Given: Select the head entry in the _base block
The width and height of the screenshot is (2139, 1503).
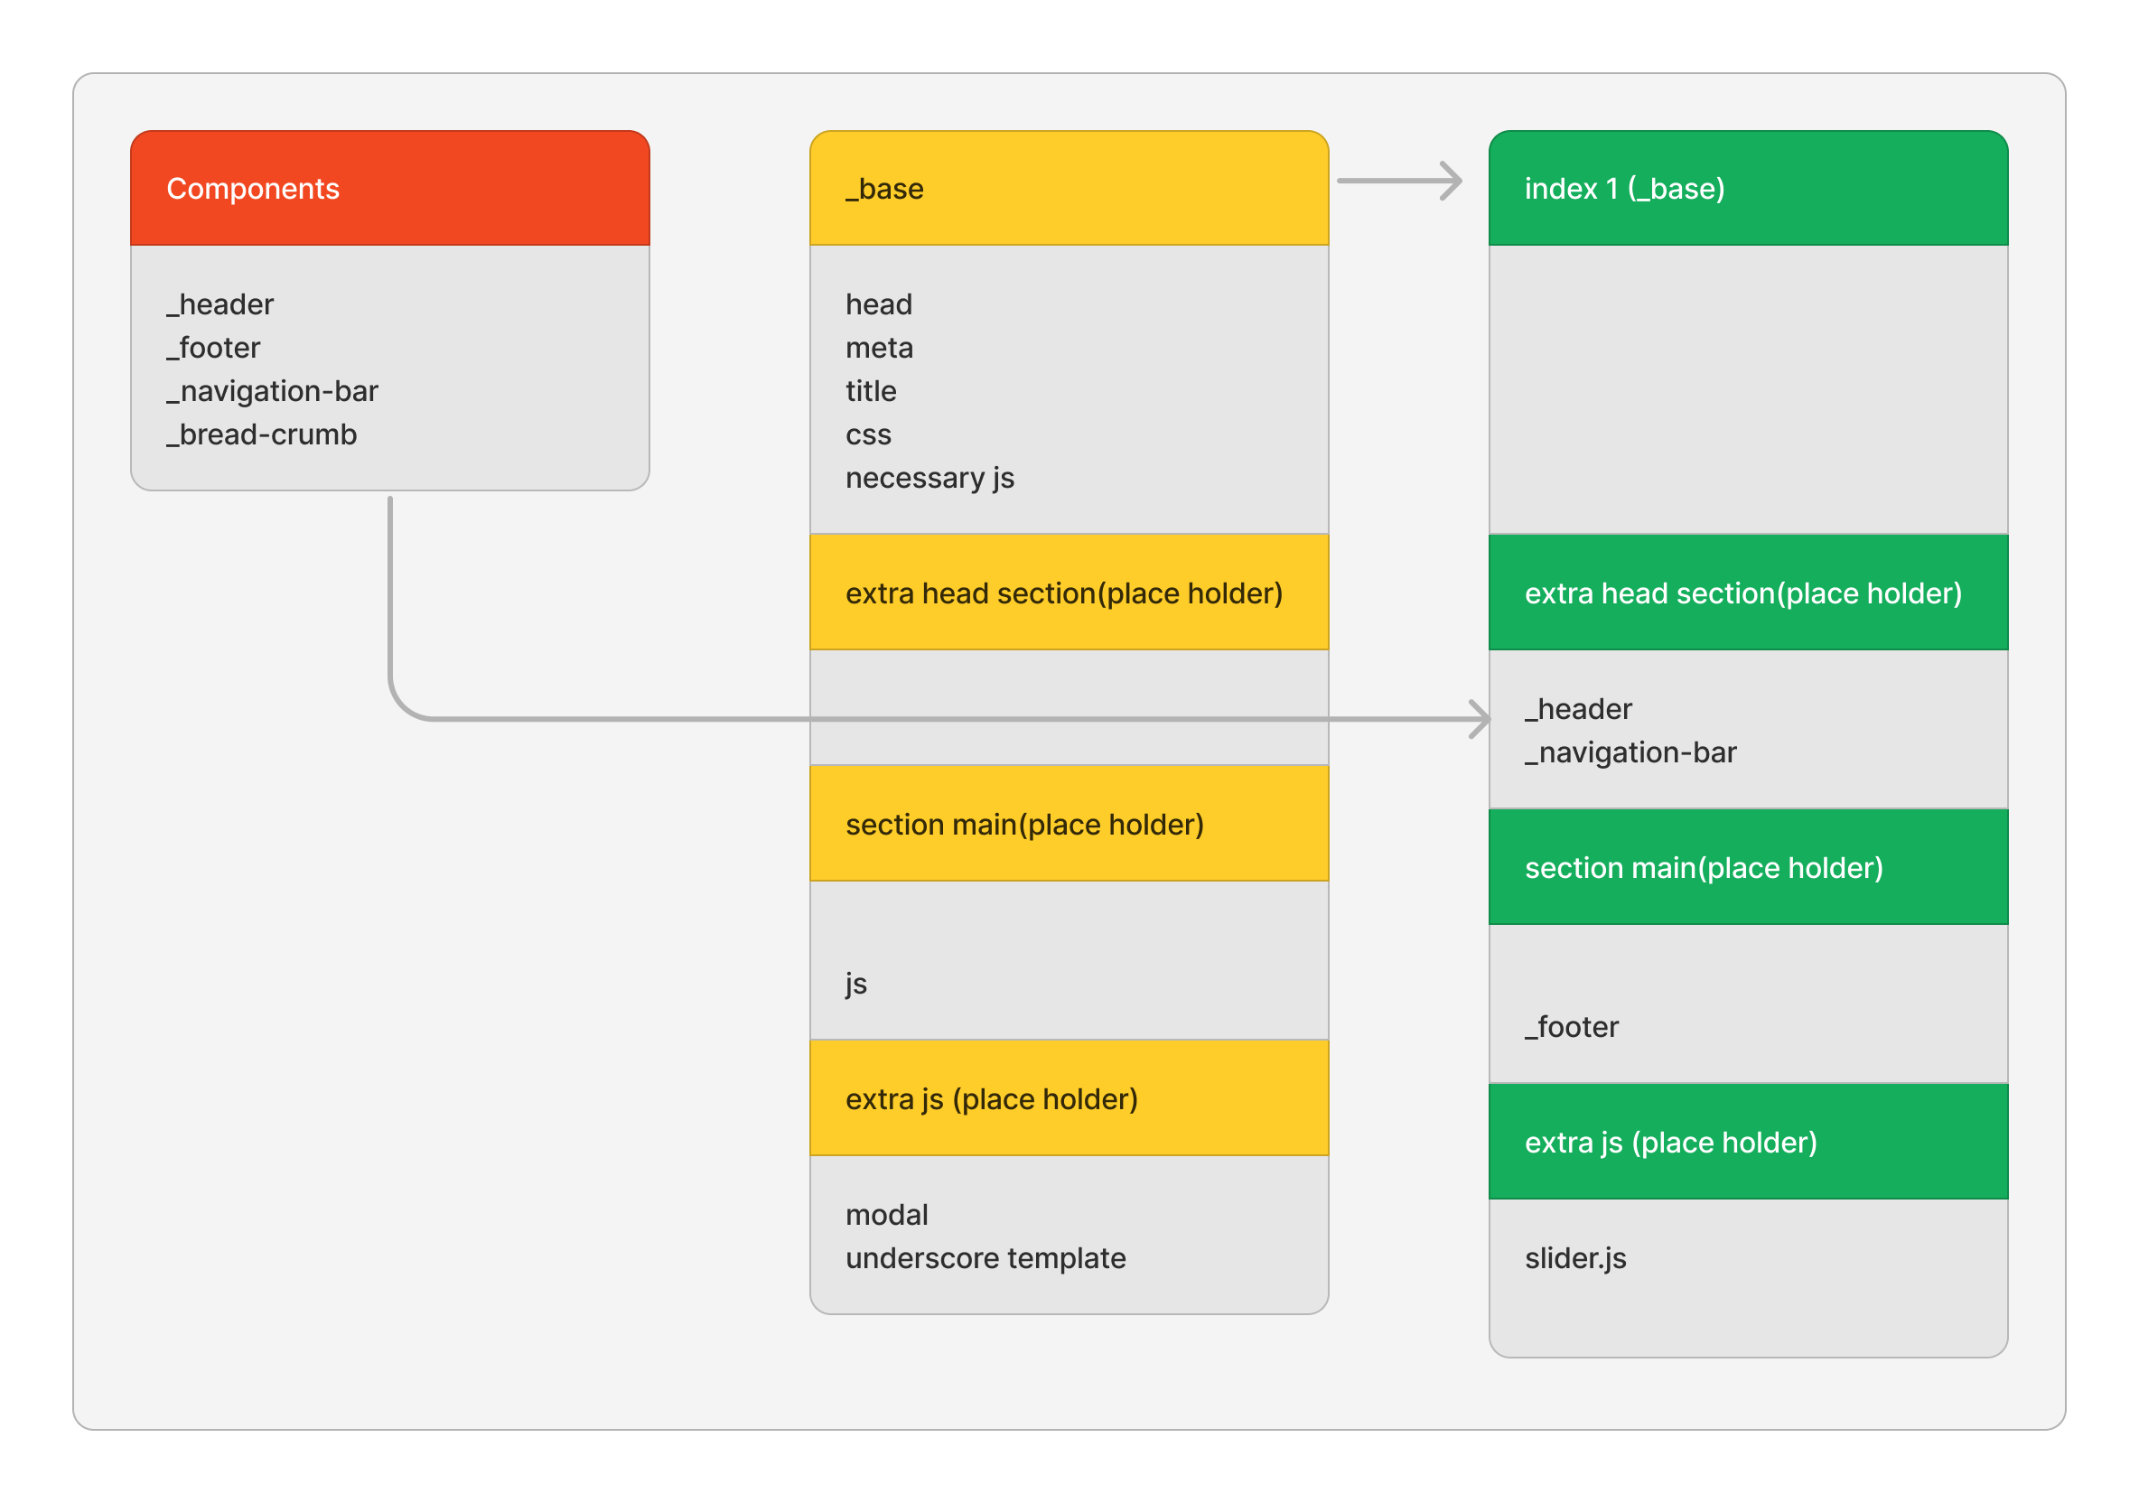Looking at the screenshot, I should (878, 303).
